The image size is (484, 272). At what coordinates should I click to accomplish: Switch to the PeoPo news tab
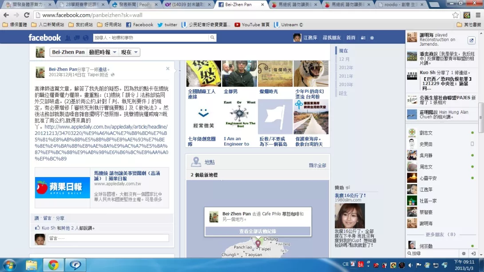point(135,4)
